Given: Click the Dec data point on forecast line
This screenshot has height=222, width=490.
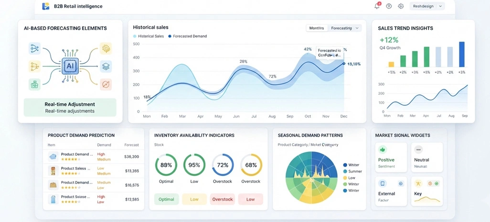Looking at the screenshot, I should pyautogui.click(x=344, y=63).
